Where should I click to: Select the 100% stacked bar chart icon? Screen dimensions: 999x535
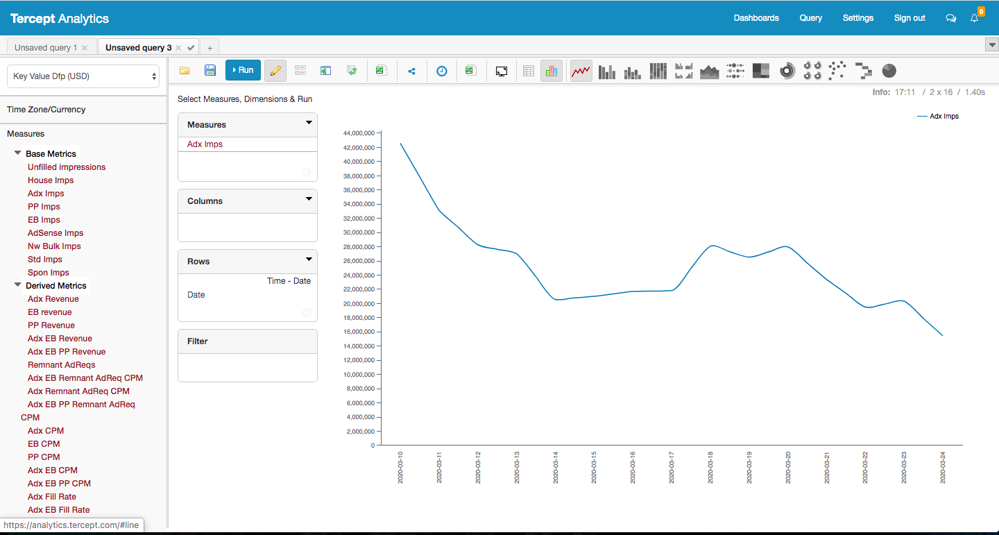coord(658,71)
